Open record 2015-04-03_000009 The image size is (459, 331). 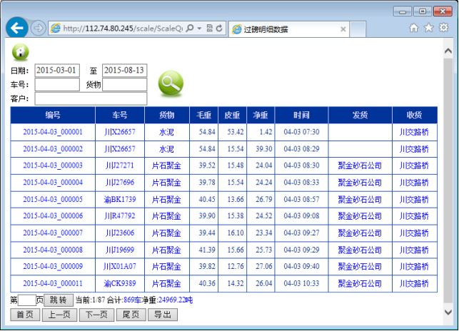(x=53, y=266)
